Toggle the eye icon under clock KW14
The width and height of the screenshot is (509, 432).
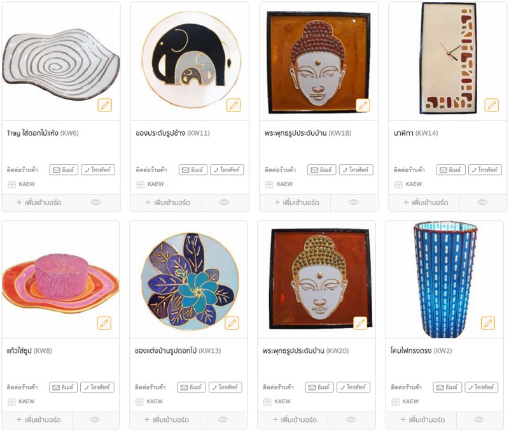[482, 203]
